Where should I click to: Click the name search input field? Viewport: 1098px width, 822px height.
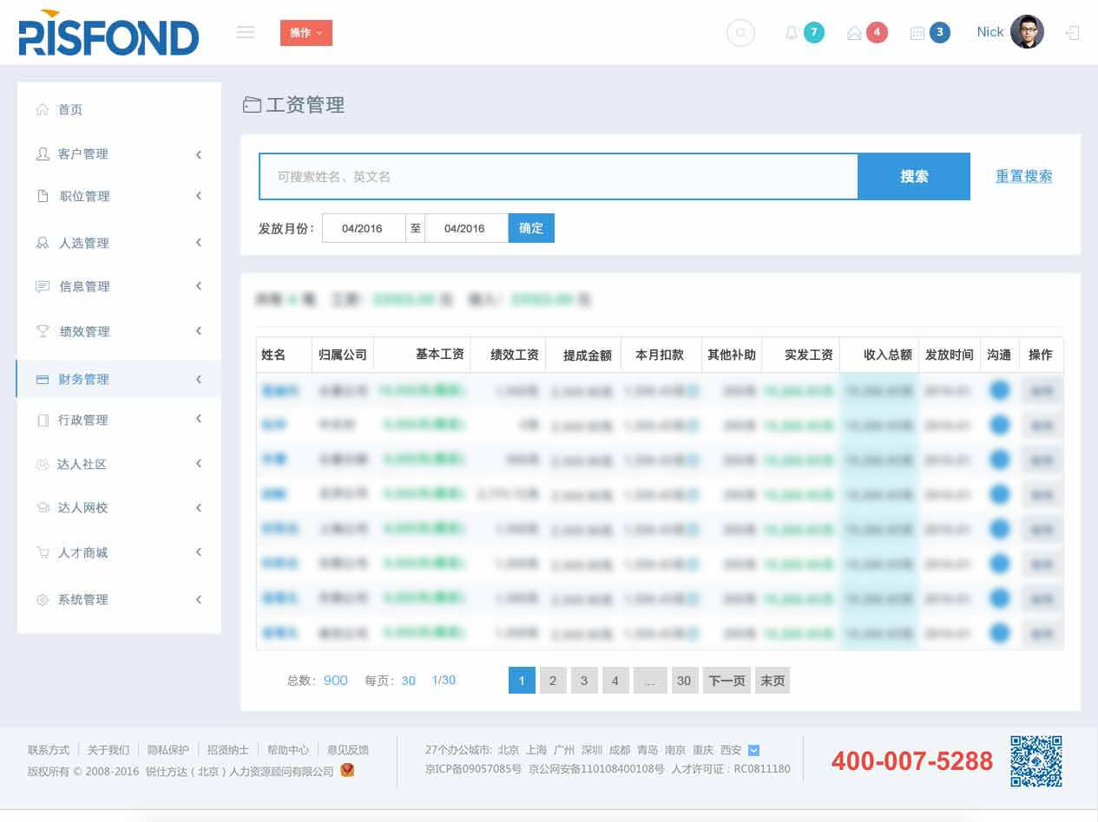[558, 177]
